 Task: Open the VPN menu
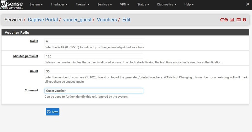pyautogui.click(x=124, y=4)
